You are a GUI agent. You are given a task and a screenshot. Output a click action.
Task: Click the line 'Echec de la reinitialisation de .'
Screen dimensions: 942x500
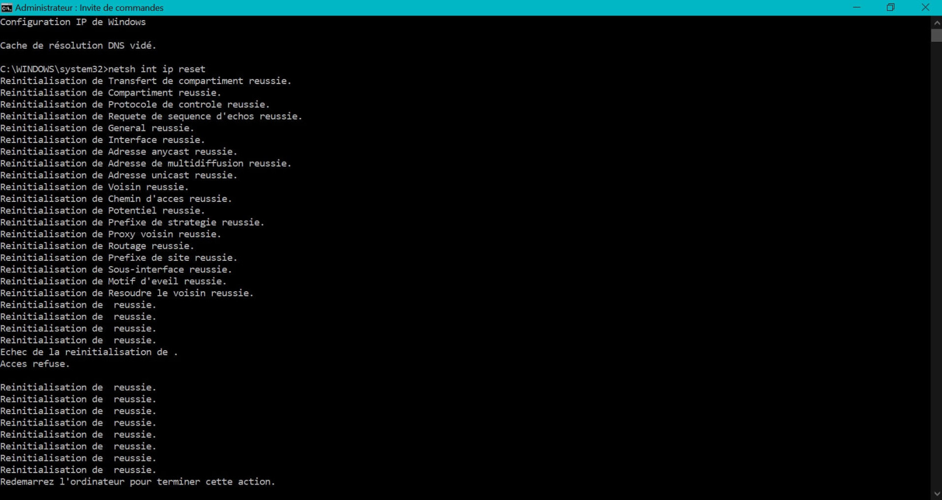[89, 352]
